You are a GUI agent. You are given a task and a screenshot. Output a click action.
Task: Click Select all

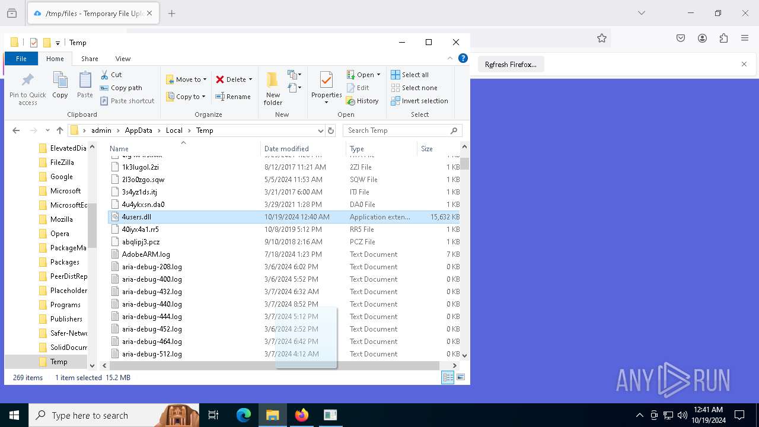[410, 75]
